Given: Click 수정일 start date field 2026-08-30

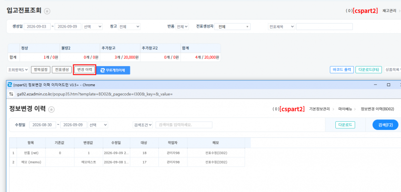Looking at the screenshot, I should [x=43, y=125].
